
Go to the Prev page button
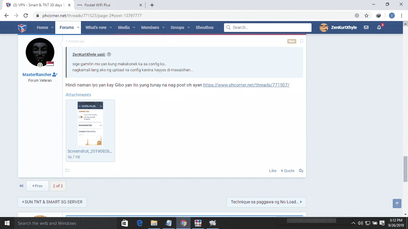(37, 186)
